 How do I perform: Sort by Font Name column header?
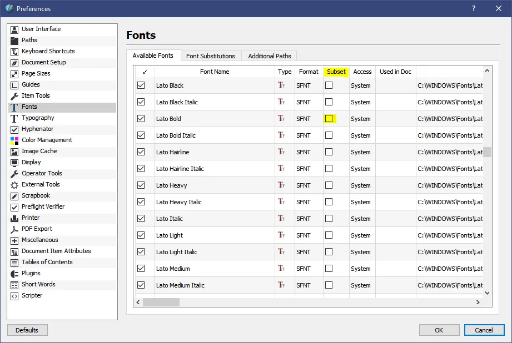215,72
